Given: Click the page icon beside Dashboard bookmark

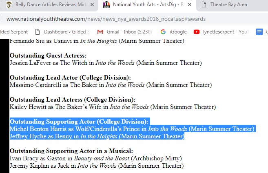Looking at the screenshot, I should (38, 31).
